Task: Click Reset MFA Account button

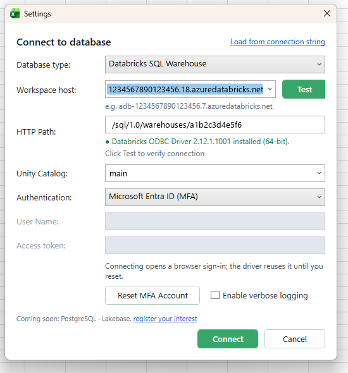Action: point(152,295)
